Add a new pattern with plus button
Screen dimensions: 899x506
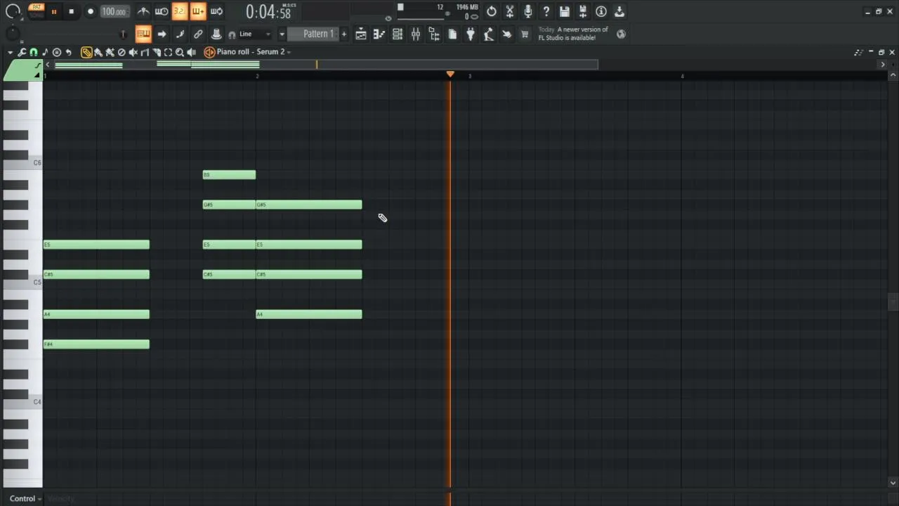pyautogui.click(x=344, y=34)
